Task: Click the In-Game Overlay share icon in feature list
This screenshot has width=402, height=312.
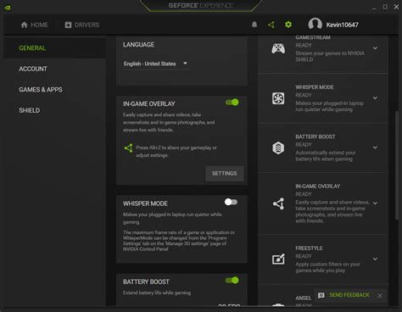Action: [278, 203]
